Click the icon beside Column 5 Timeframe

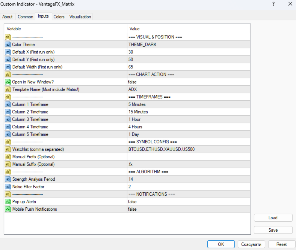8,134
